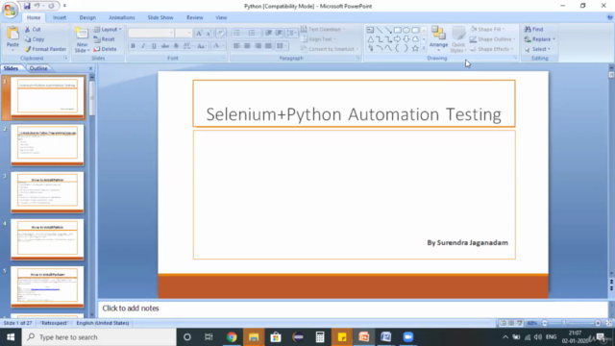This screenshot has width=615, height=346.
Task: Open the Arrange dropdown menu
Action: click(x=438, y=39)
